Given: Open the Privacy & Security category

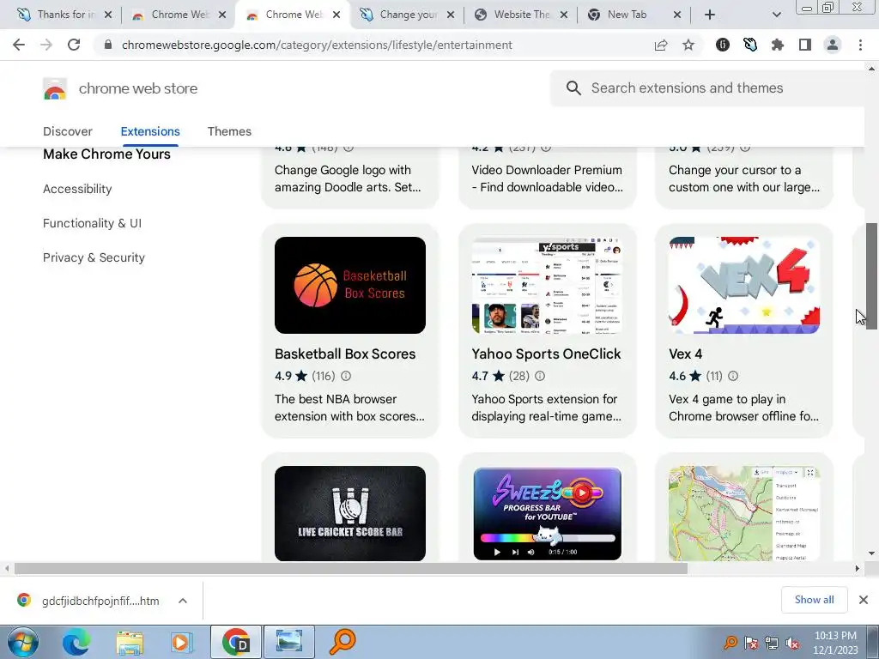Looking at the screenshot, I should (x=94, y=257).
